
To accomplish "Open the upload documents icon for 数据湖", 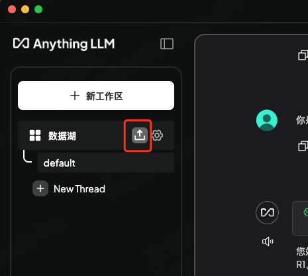I will point(140,135).
